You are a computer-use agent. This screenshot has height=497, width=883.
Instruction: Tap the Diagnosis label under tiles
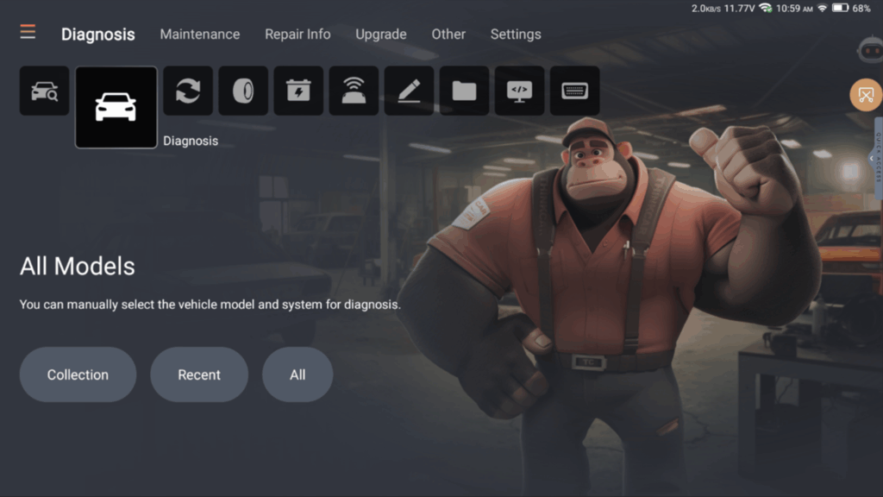click(x=191, y=141)
